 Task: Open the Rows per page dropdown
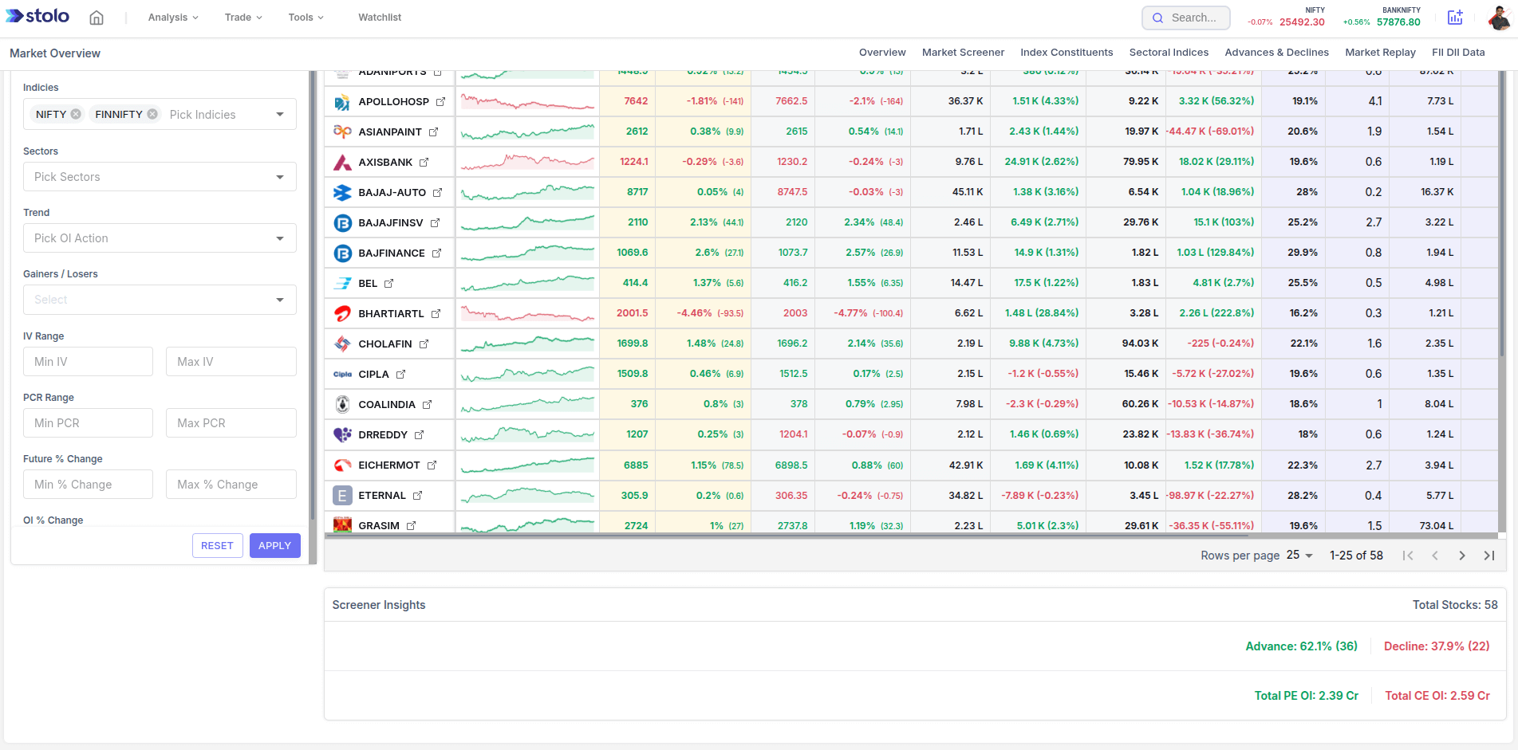1298,555
